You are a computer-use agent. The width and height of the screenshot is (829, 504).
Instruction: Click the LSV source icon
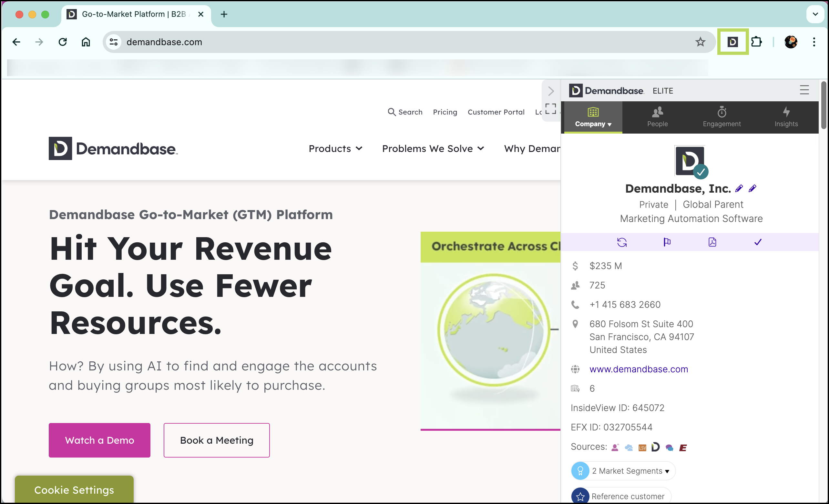pos(642,448)
